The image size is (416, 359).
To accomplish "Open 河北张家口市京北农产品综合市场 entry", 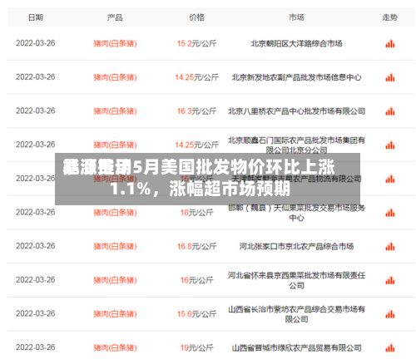I will [296, 246].
